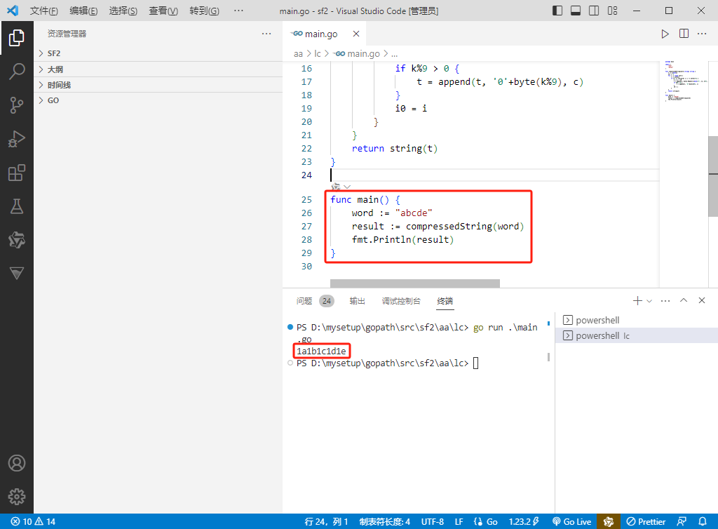Image resolution: width=718 pixels, height=529 pixels.
Task: Change indentation 制表符长度: 4
Action: (385, 522)
